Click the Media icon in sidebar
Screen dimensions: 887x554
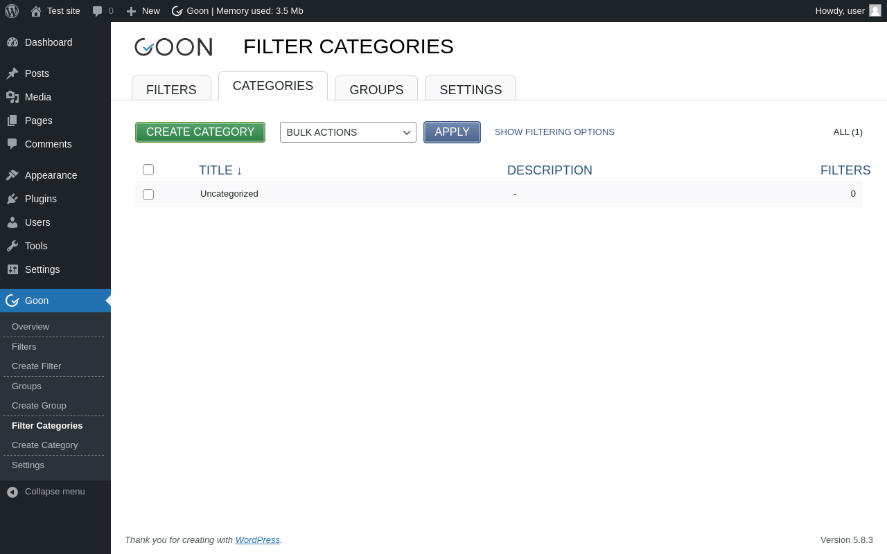coord(12,97)
